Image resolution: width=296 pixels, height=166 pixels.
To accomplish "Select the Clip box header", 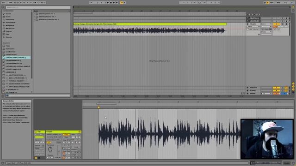I will coord(39,132).
